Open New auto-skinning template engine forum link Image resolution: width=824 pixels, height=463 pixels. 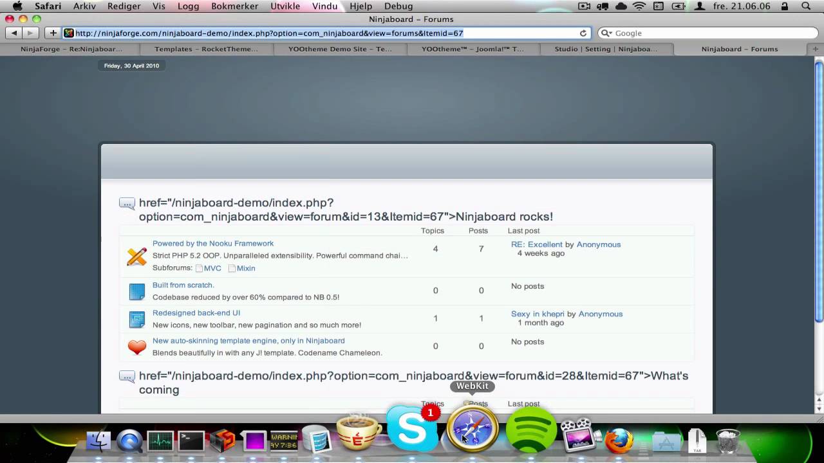point(248,341)
